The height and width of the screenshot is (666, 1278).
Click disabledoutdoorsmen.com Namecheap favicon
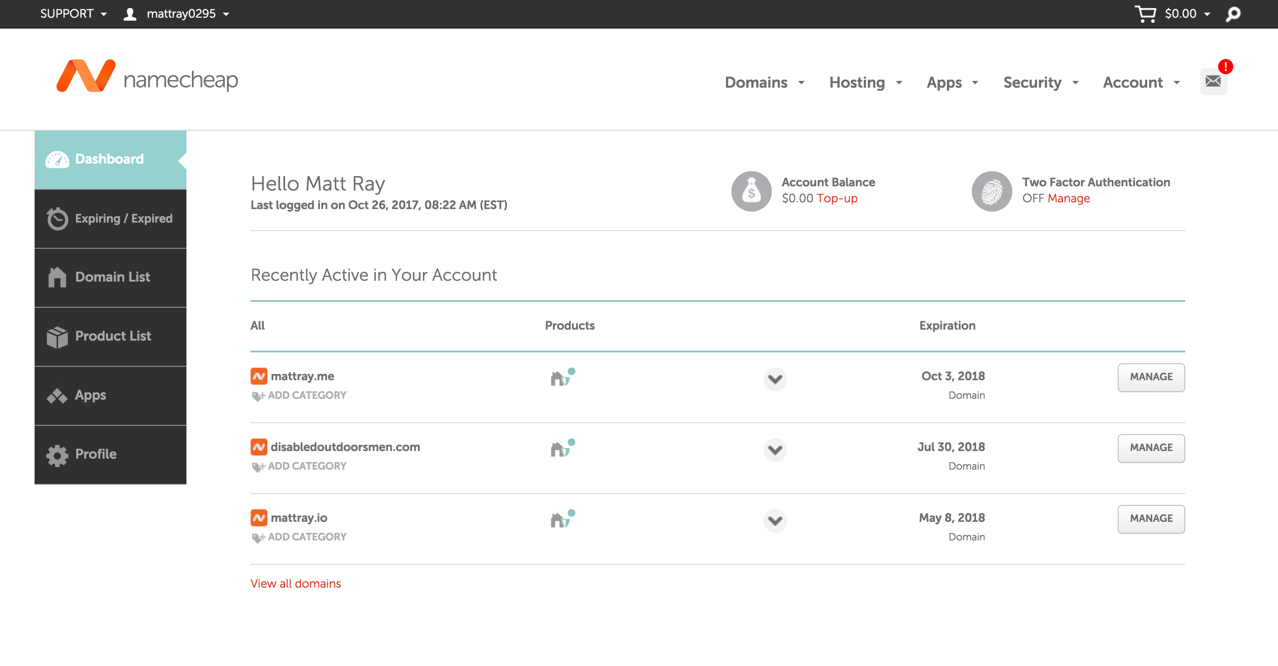[x=259, y=447]
